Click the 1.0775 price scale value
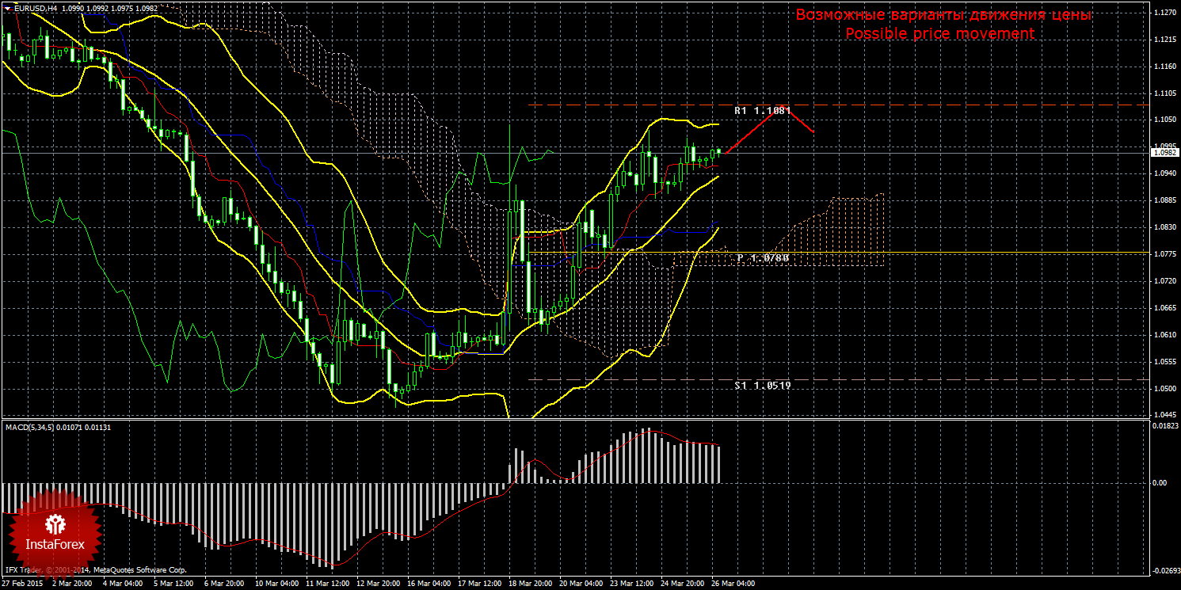1181x590 pixels. [x=1164, y=255]
